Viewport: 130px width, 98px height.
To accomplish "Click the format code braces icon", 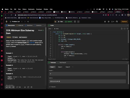I will [x=125, y=29].
